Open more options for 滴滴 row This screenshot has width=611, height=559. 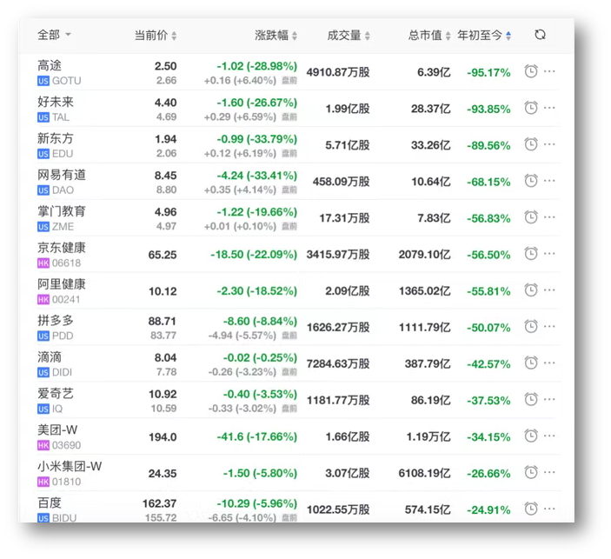point(549,363)
